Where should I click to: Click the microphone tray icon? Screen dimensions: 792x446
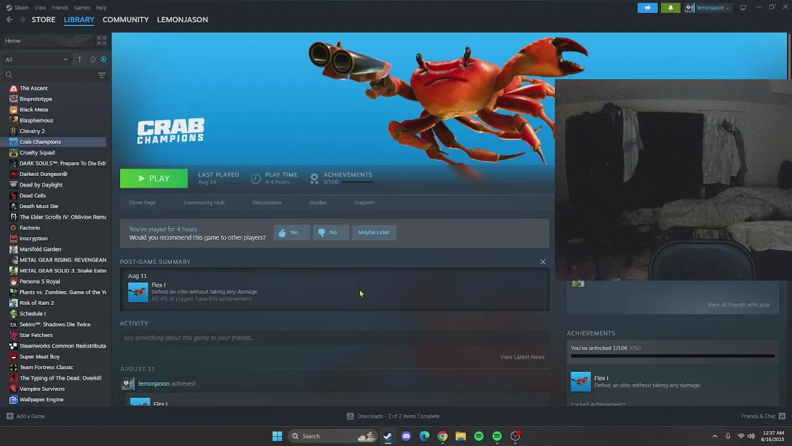pos(728,436)
